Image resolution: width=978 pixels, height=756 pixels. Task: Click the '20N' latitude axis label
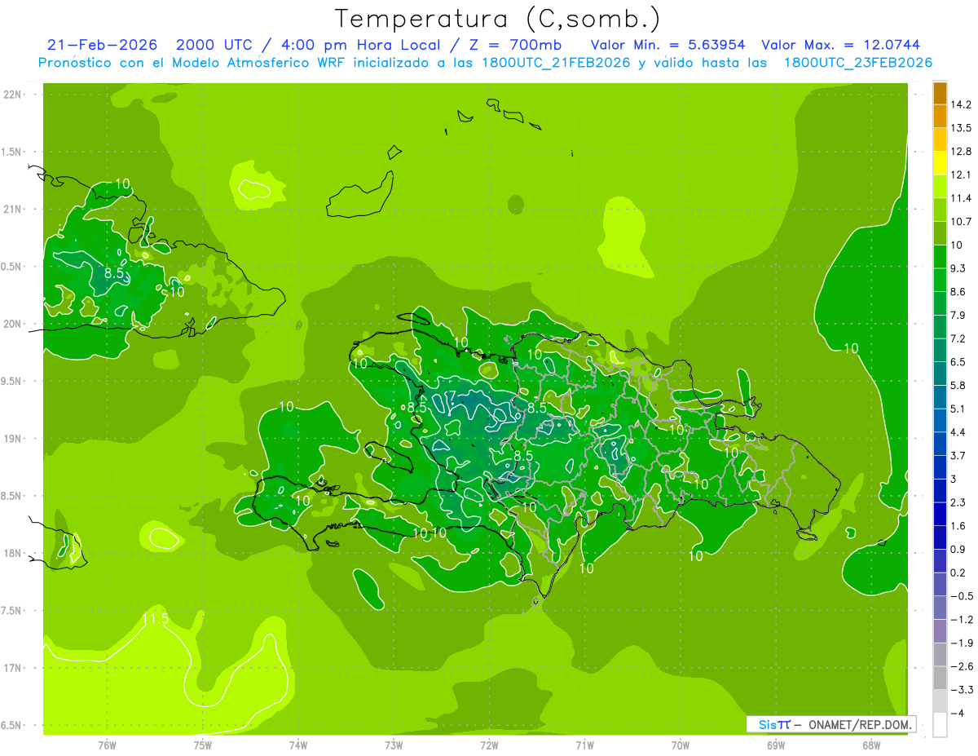click(x=12, y=324)
